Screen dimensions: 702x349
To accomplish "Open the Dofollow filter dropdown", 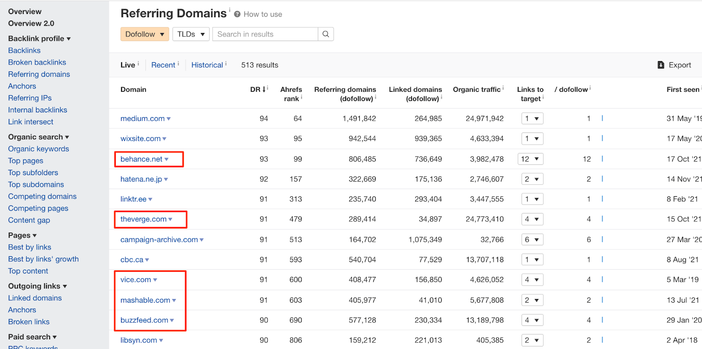I will click(x=145, y=34).
